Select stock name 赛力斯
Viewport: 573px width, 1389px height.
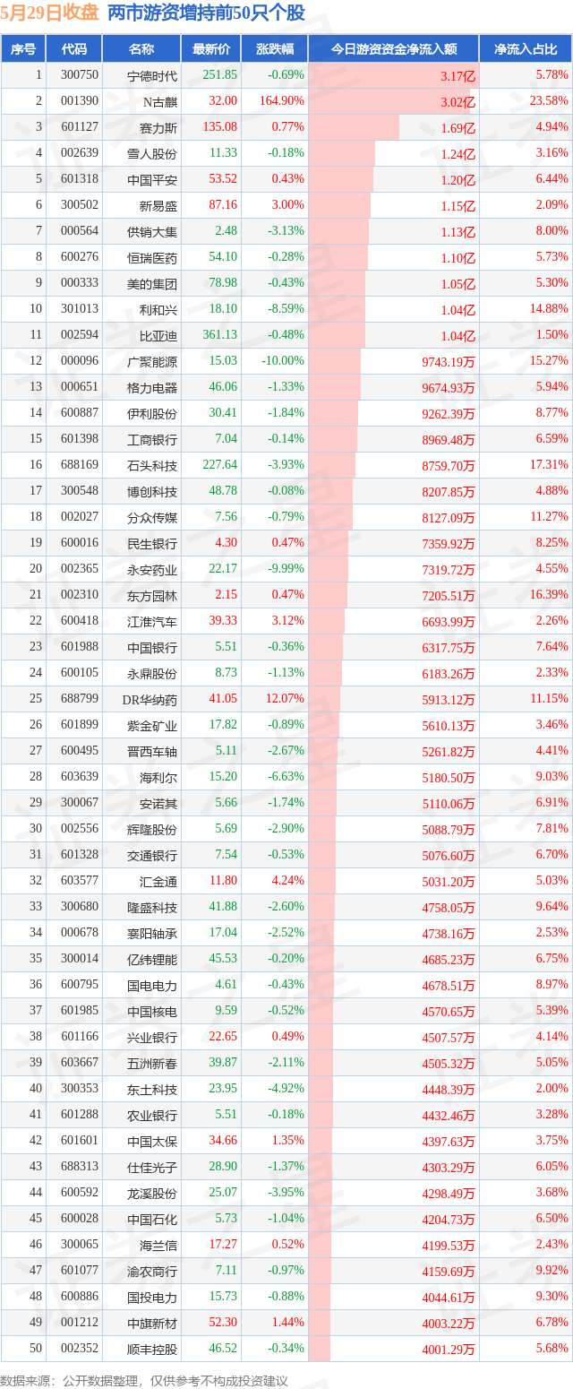point(158,127)
